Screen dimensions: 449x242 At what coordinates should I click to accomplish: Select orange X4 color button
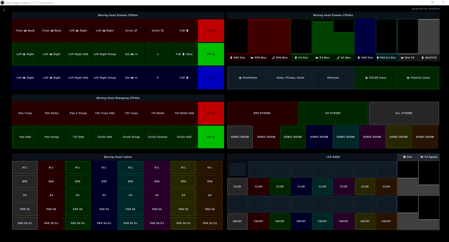pos(210,195)
